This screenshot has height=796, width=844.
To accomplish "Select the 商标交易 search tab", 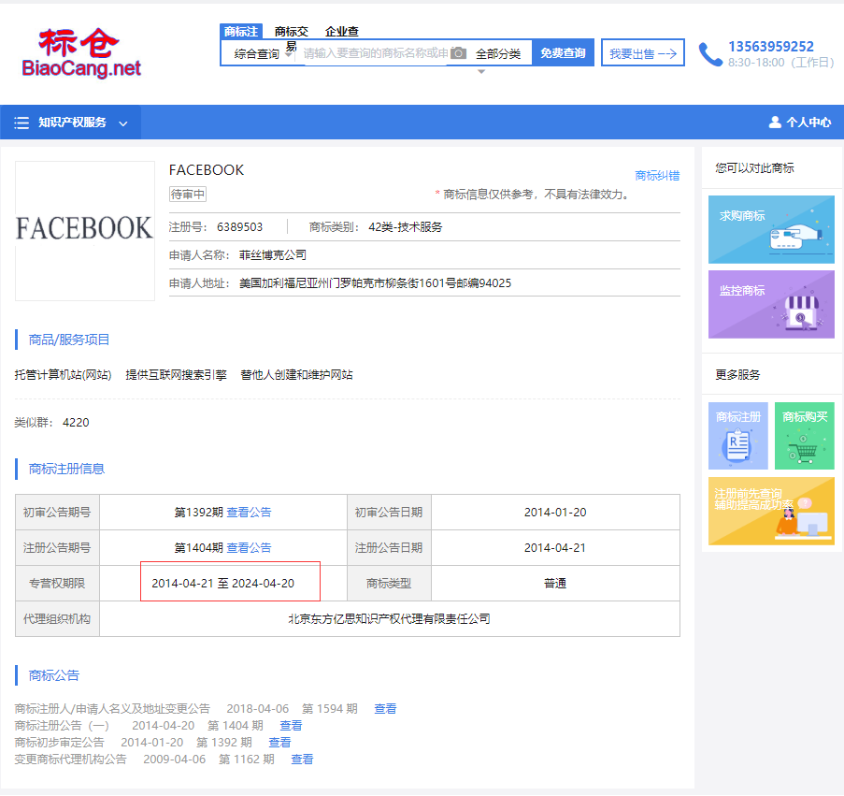I will click(x=292, y=37).
